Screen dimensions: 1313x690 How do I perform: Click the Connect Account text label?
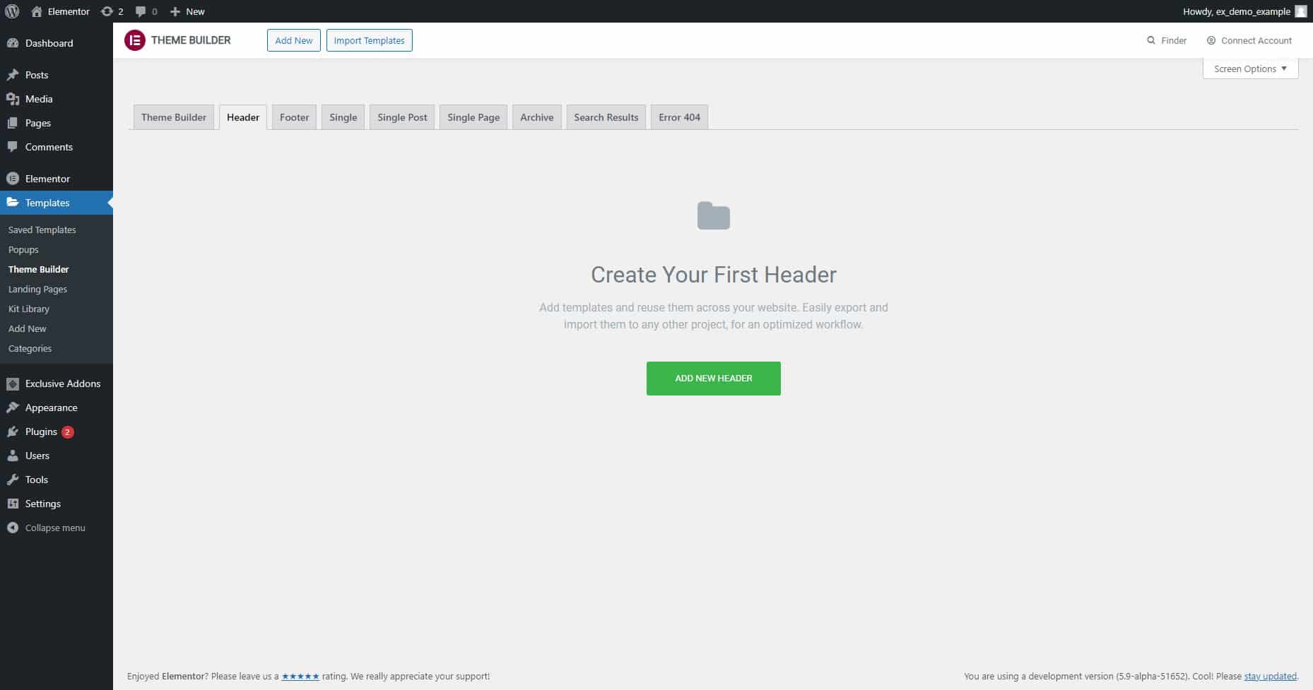point(1256,40)
